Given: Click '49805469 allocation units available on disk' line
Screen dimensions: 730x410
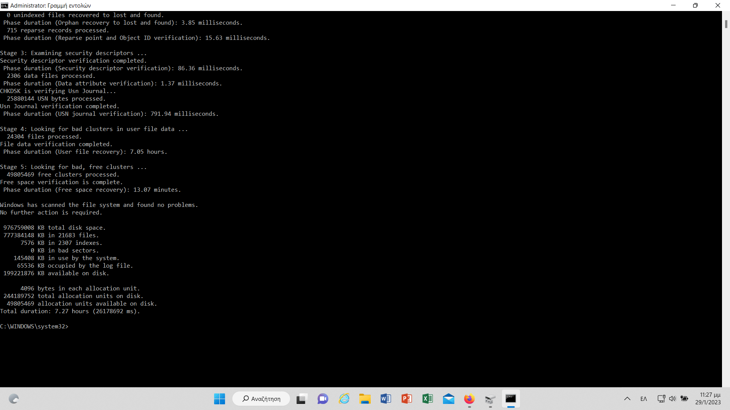Looking at the screenshot, I should [x=82, y=304].
